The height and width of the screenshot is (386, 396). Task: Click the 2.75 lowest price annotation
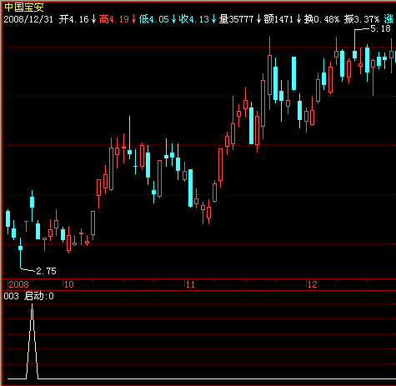46,271
